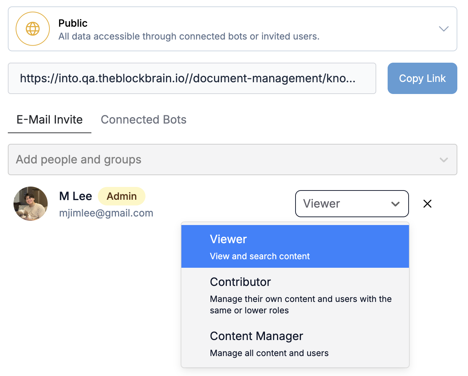Viewport: 468px width, 376px height.
Task: Click the Public access heading text
Action: click(73, 23)
